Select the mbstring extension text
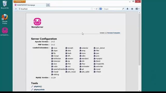This screenshot has width=166, height=93. click(x=71, y=69)
